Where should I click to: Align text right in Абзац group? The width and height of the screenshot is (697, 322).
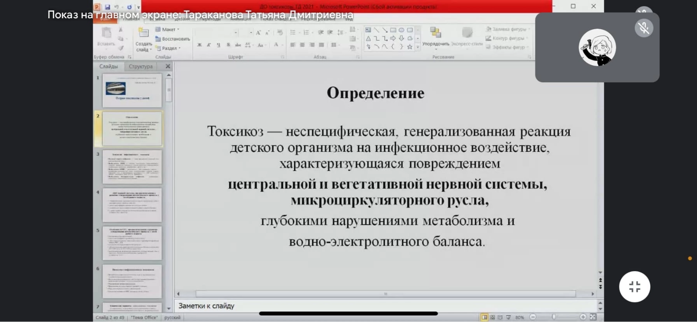[312, 45]
